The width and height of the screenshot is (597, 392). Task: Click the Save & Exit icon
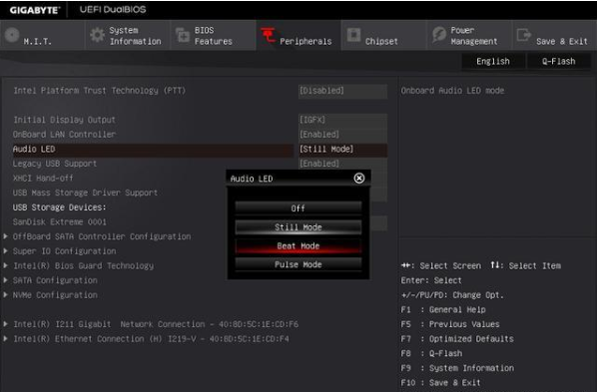pos(524,35)
